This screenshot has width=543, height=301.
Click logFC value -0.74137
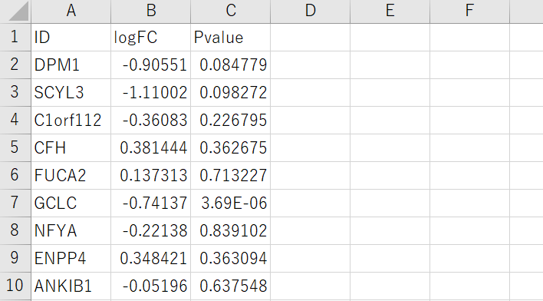pyautogui.click(x=150, y=203)
